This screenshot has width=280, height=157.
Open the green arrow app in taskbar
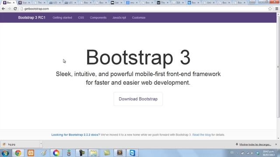pos(69,153)
